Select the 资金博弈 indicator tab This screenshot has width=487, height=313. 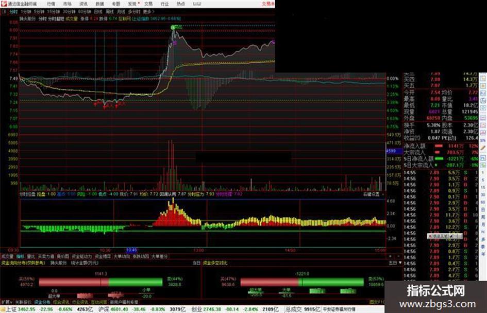[x=103, y=256]
